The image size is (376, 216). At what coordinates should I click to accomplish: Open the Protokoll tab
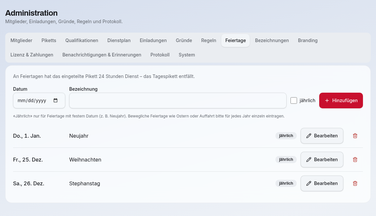click(x=160, y=55)
